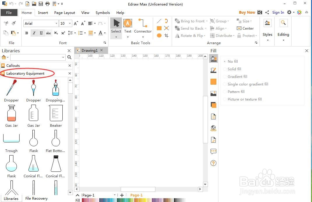312x202 pixels.
Task: Open the Layers sidebar icon
Action: [x=213, y=105]
